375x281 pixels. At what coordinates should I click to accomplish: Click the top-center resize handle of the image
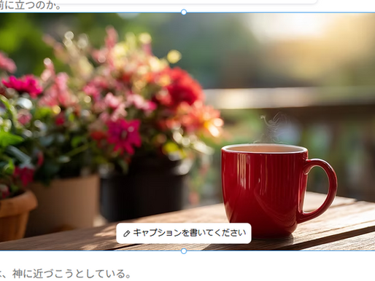click(x=184, y=12)
